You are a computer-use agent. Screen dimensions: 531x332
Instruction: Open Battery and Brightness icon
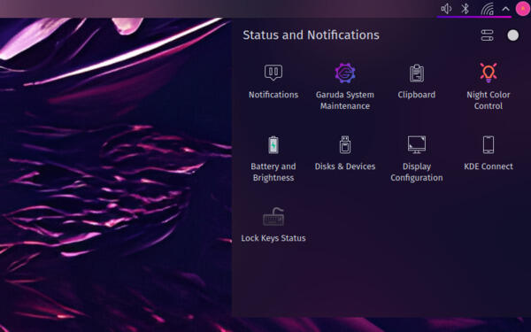point(273,144)
